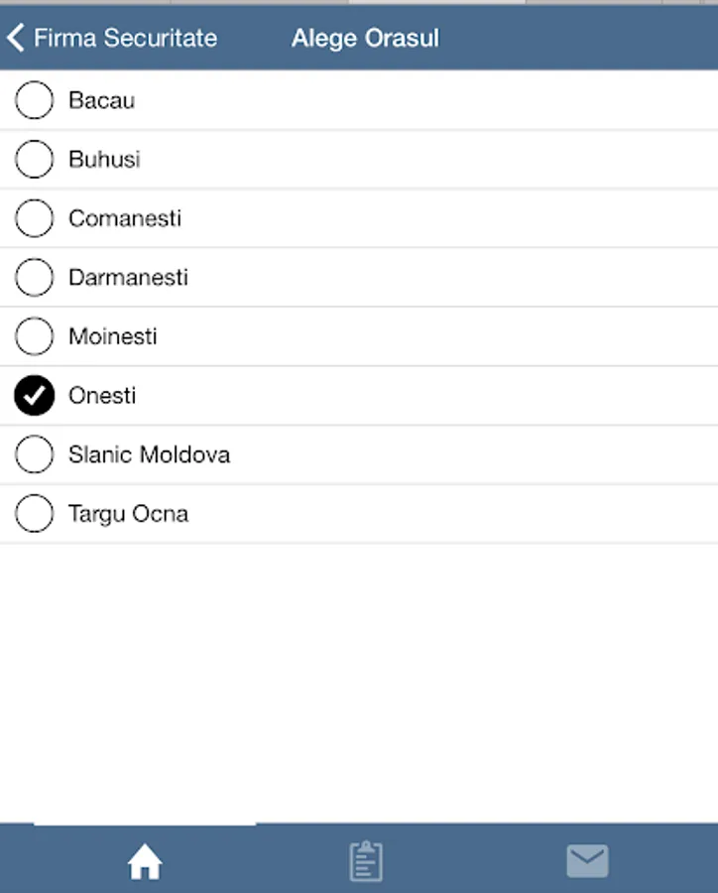Go back to Firma Securitate
The height and width of the screenshot is (893, 718).
(125, 38)
